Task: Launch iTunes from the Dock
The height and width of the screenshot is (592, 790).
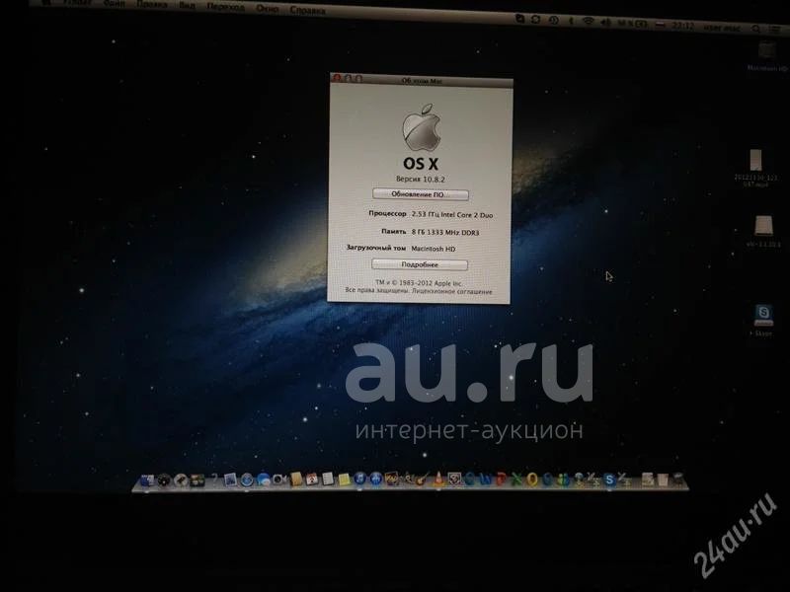Action: pos(359,479)
